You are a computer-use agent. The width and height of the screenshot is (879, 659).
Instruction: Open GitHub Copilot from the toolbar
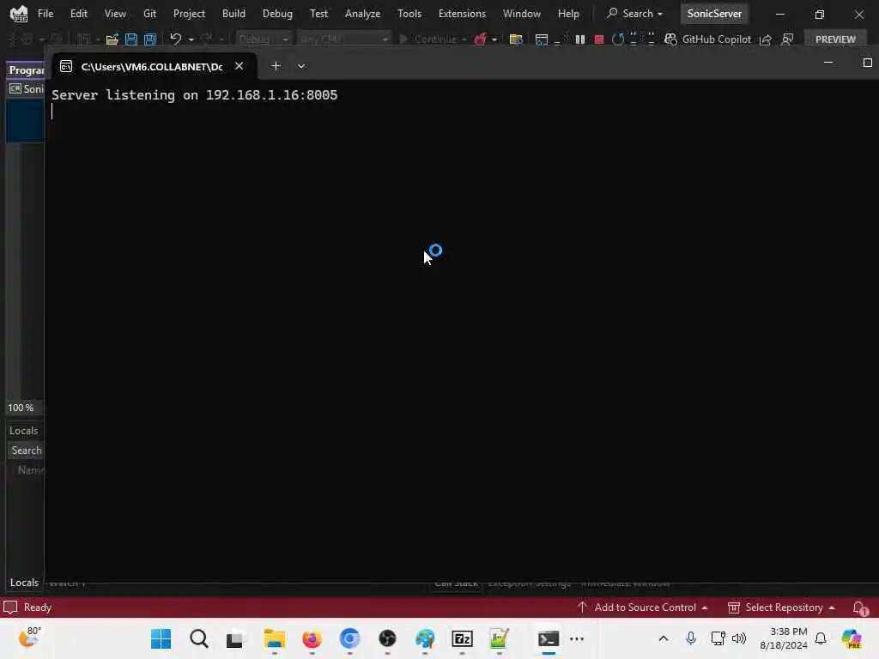[x=707, y=39]
